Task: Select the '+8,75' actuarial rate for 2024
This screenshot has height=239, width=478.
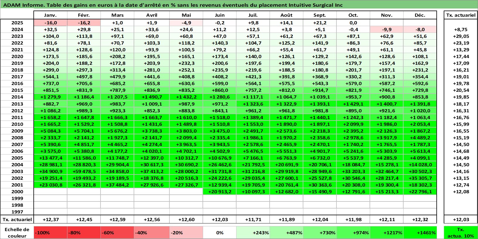Action: 461,30
